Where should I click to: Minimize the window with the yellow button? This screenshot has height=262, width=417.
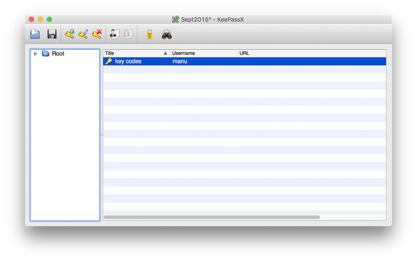point(40,19)
